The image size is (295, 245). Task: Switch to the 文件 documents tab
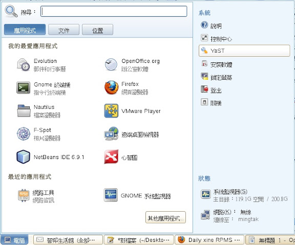[x=64, y=30]
